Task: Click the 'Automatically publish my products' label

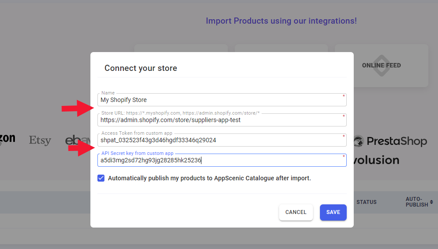Action: pyautogui.click(x=209, y=178)
